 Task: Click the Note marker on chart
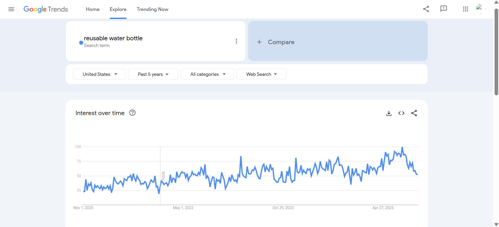pyautogui.click(x=163, y=176)
